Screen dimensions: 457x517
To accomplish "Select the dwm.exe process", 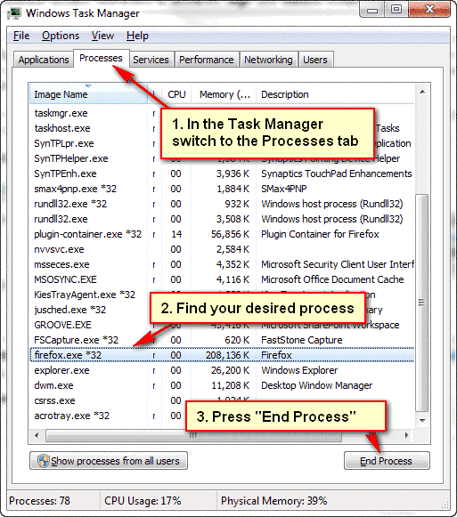I will (222, 386).
